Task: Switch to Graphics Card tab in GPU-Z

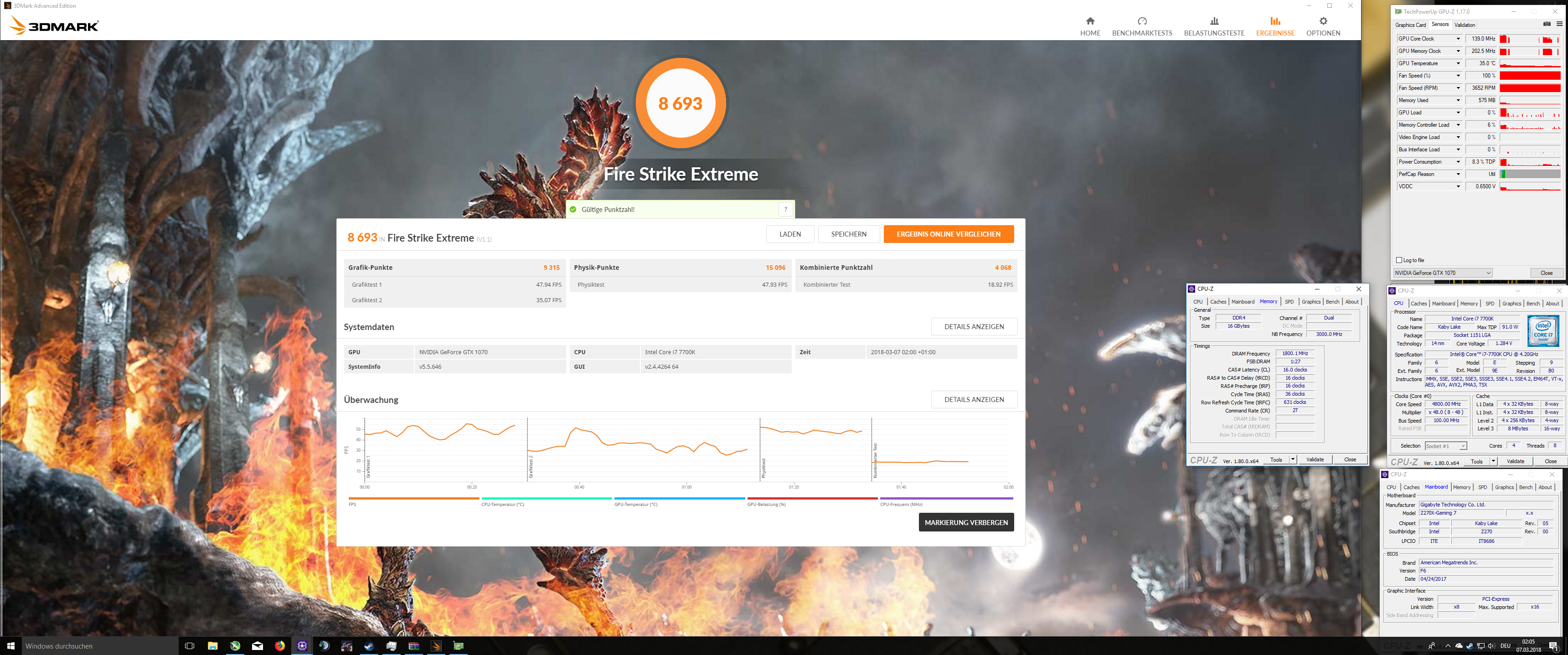Action: click(x=1410, y=25)
